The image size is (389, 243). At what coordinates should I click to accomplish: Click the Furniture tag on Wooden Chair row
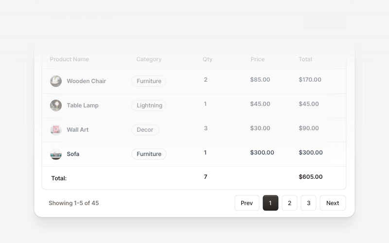click(149, 81)
